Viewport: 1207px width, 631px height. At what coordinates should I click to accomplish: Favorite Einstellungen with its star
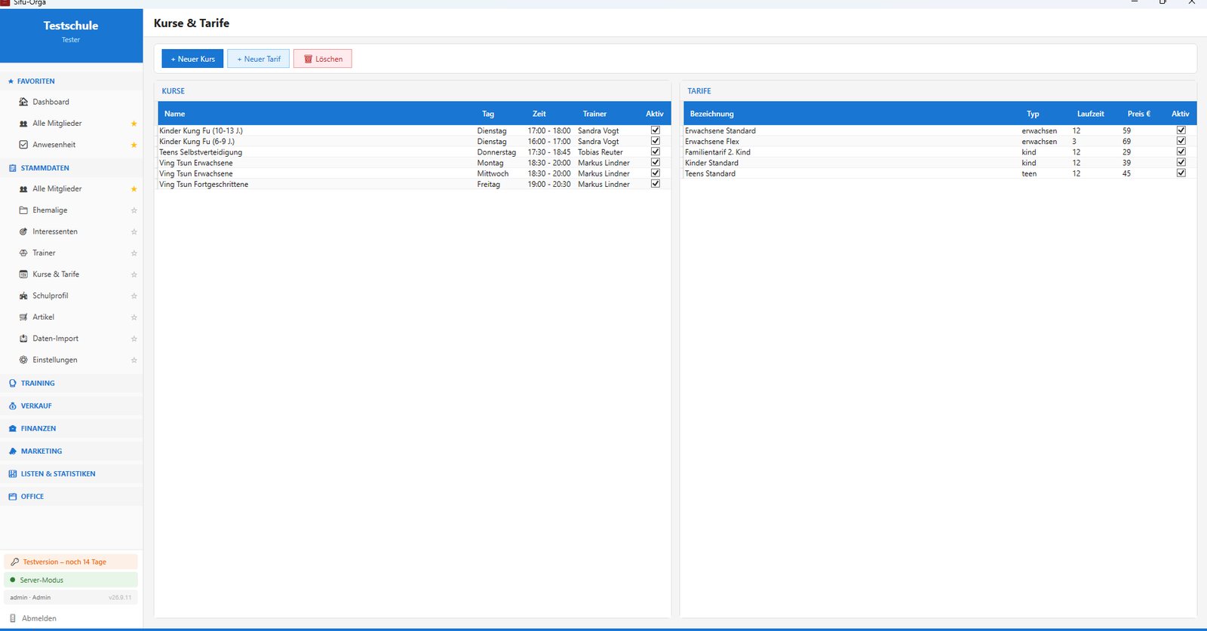pyautogui.click(x=134, y=360)
